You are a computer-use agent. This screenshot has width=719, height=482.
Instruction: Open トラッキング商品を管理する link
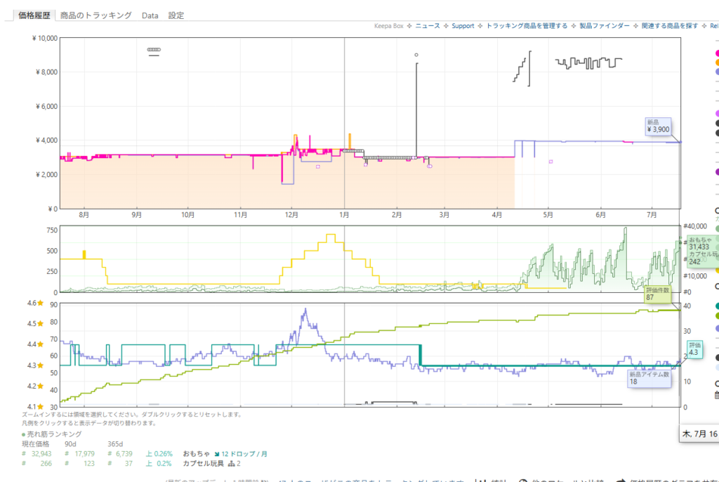click(x=527, y=26)
